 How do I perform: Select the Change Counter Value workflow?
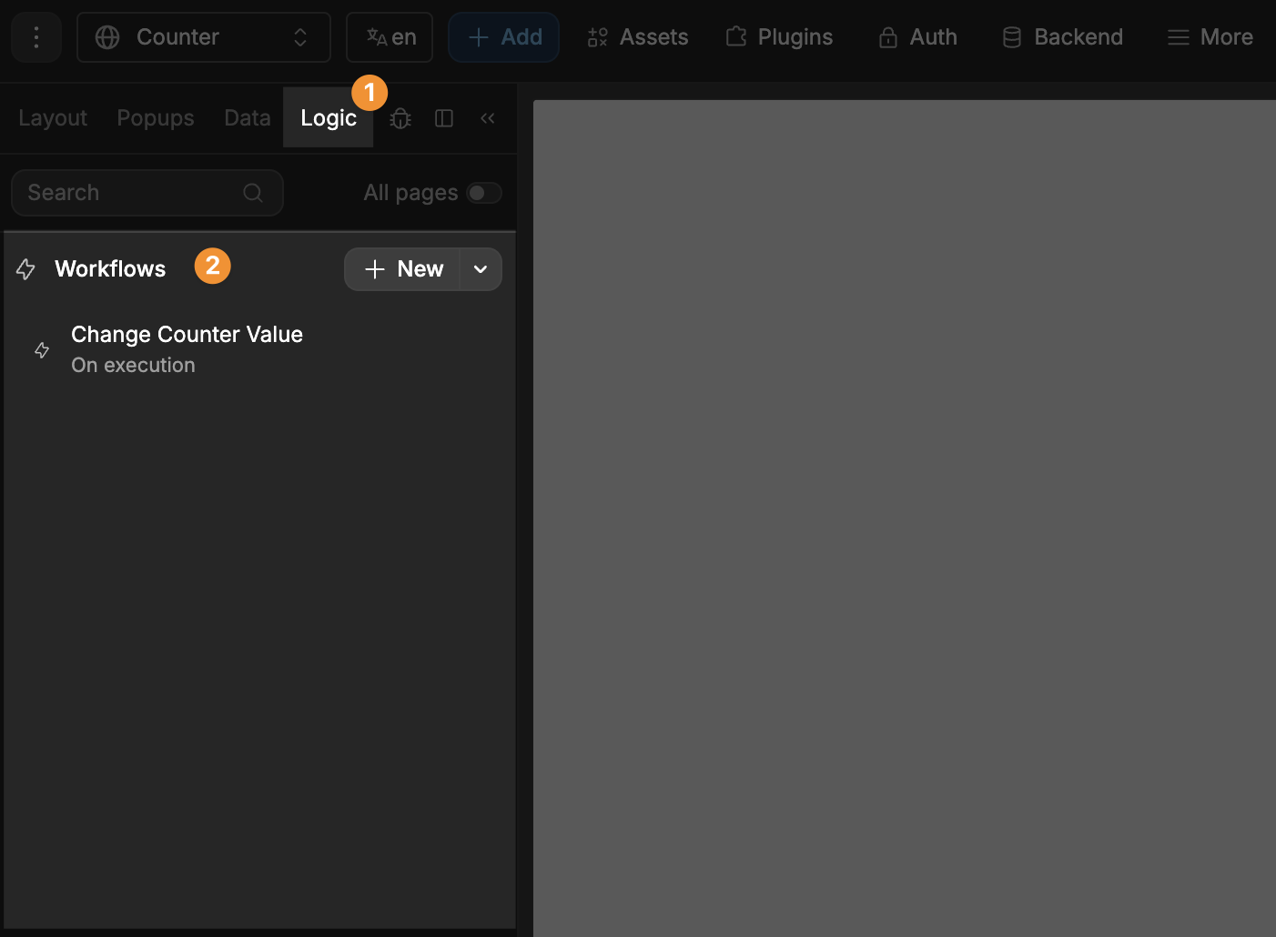[187, 348]
